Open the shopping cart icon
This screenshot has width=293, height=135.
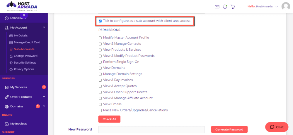click(x=233, y=6)
